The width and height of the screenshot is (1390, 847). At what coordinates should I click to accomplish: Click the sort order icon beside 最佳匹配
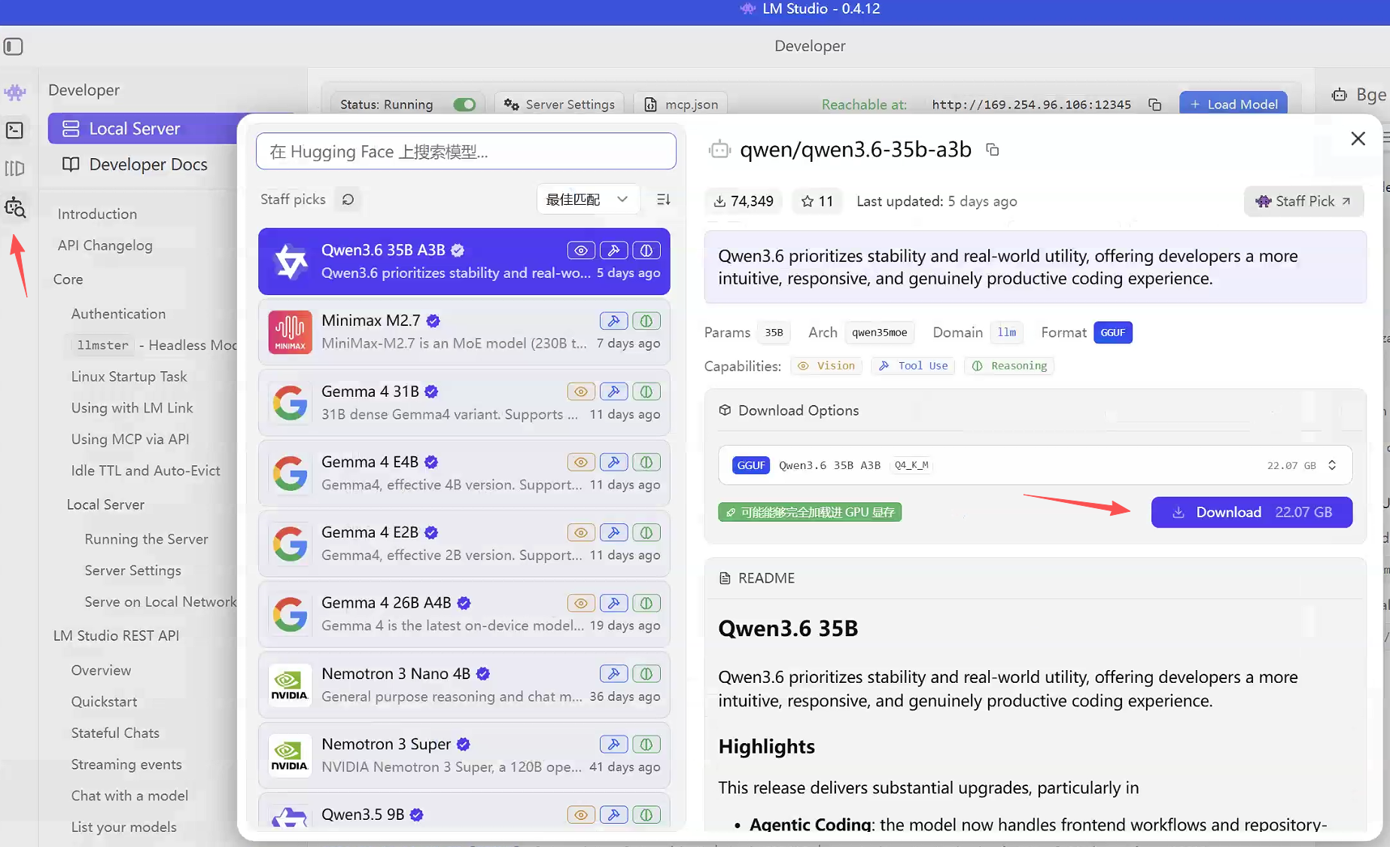pyautogui.click(x=663, y=200)
